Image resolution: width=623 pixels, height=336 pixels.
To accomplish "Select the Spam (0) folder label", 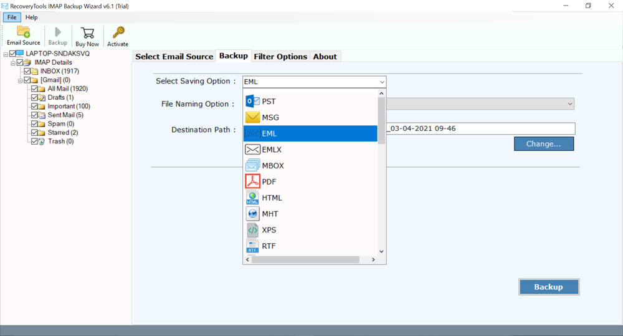I will click(x=61, y=123).
